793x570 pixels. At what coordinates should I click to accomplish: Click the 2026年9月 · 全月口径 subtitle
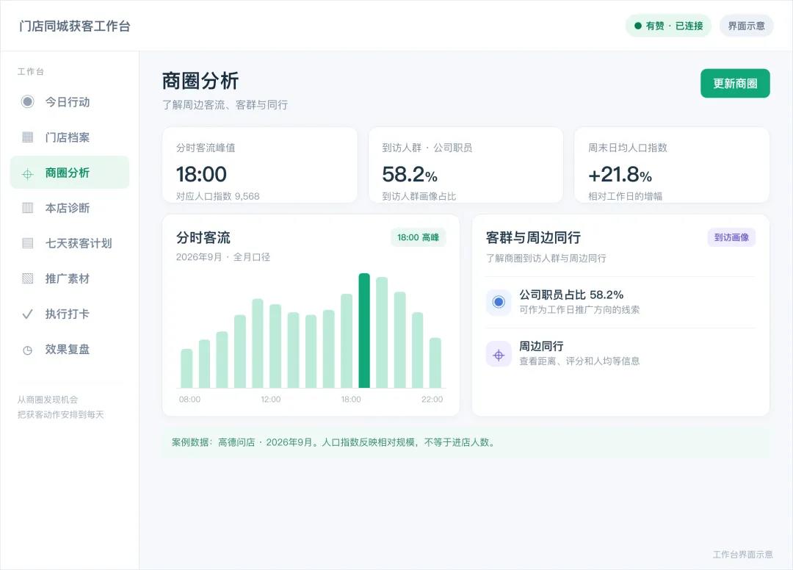(223, 257)
